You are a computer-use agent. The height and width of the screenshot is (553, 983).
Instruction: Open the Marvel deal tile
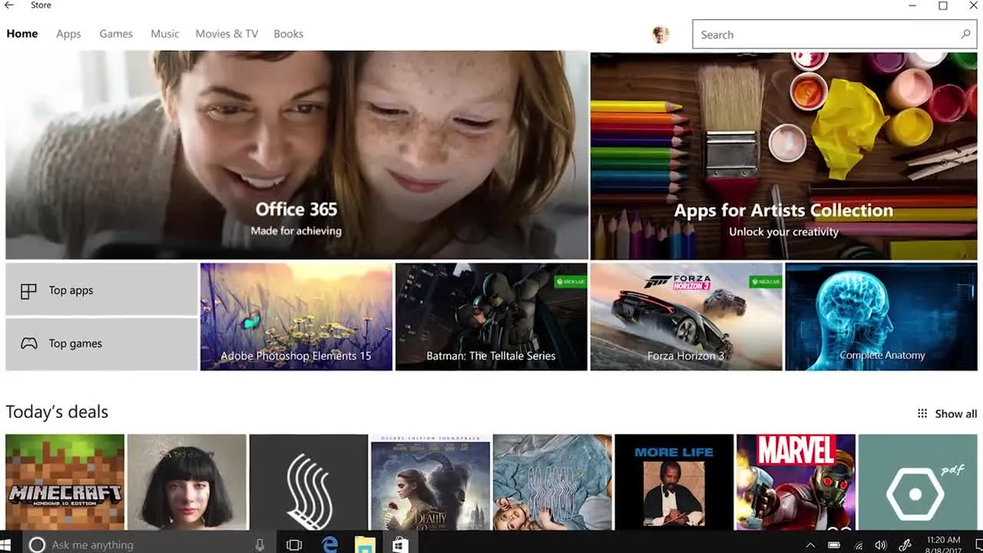coord(796,482)
